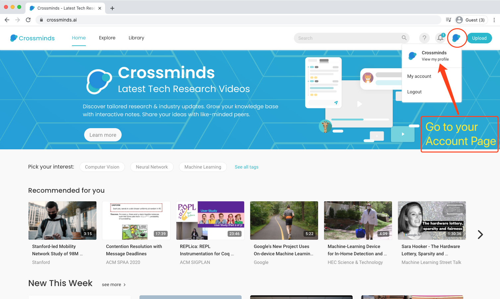Click the browser media control icon
500x299 pixels.
448,20
